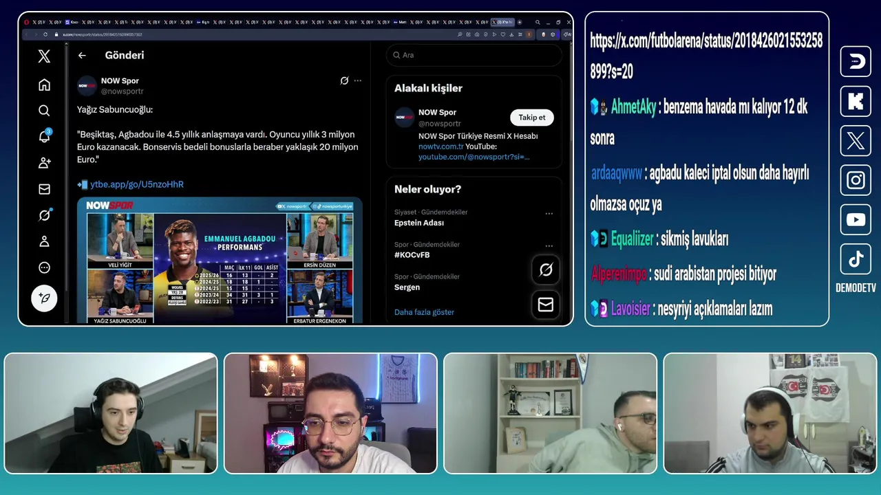Image resolution: width=881 pixels, height=495 pixels.
Task: Open the Home feed icon
Action: point(44,85)
